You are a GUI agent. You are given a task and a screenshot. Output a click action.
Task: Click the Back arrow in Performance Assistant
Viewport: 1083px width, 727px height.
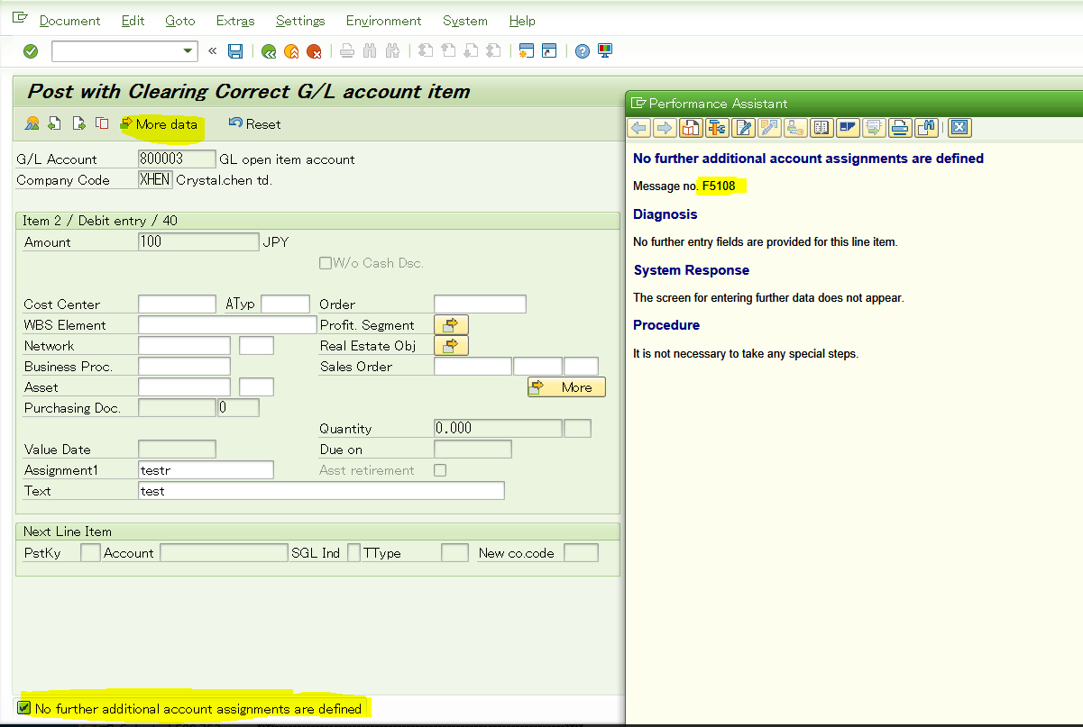click(639, 128)
